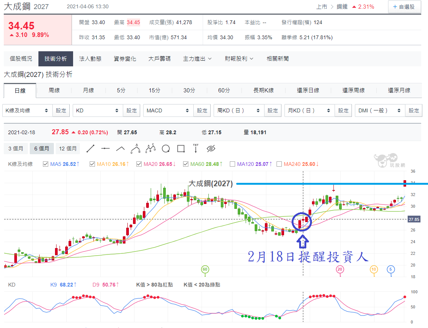The image size is (428, 328).
Task: Select the TXT text annotation tool
Action: [196, 148]
